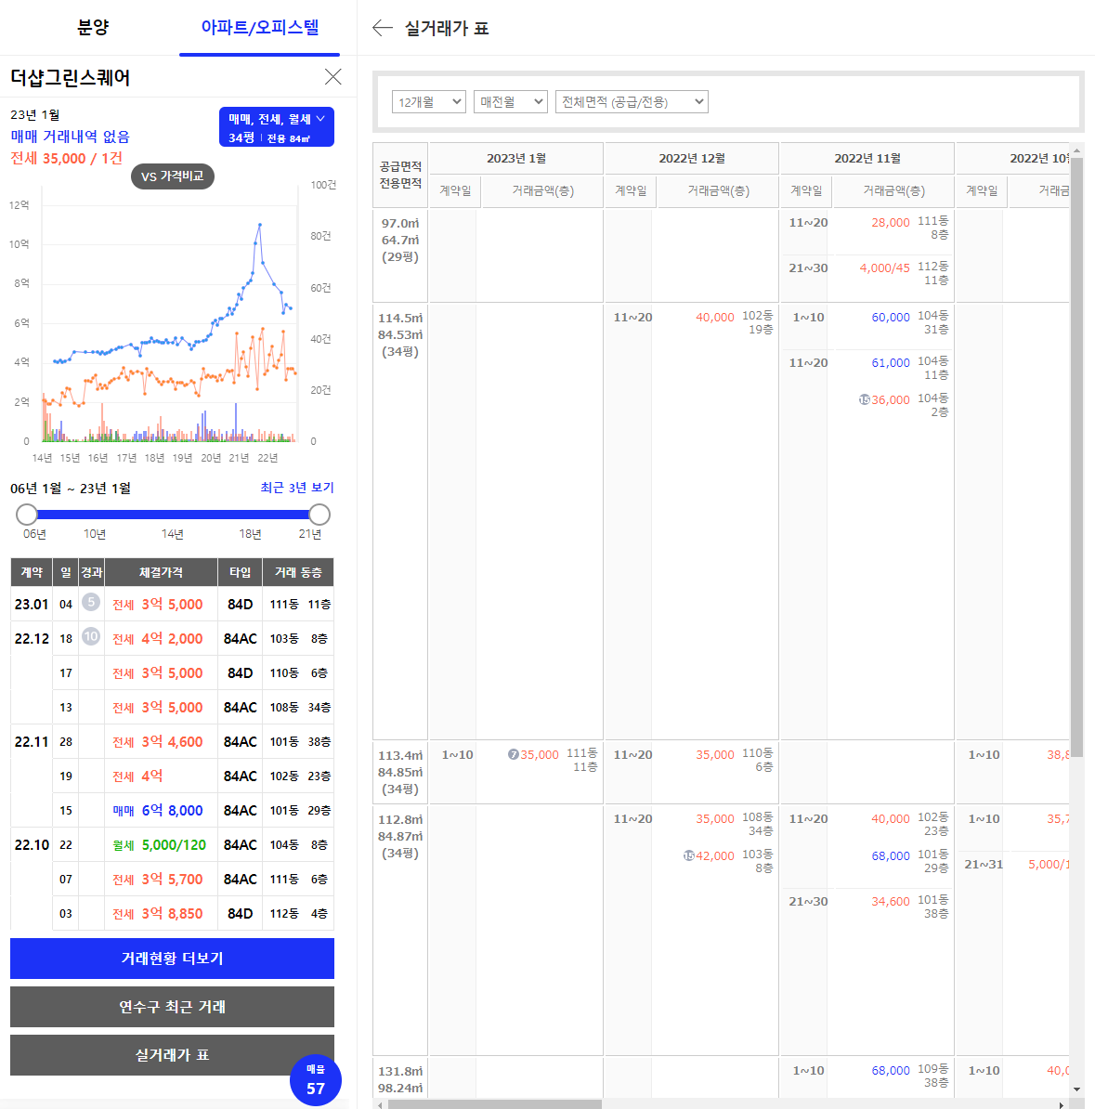Click the 전세 3억 5,700 row for 111동 6층
The height and width of the screenshot is (1109, 1095).
point(193,880)
